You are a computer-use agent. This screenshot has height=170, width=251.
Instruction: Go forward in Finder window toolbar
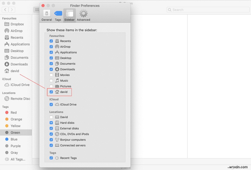pyautogui.click(x=12, y=10)
